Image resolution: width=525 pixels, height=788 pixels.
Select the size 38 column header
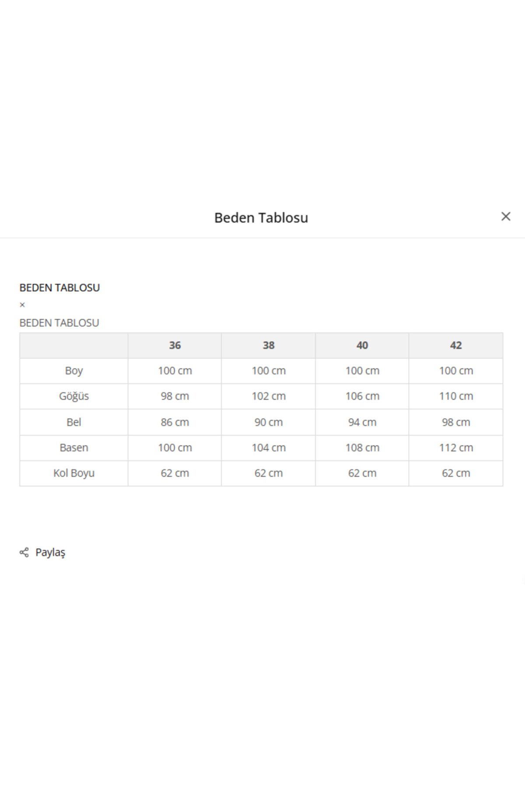269,345
